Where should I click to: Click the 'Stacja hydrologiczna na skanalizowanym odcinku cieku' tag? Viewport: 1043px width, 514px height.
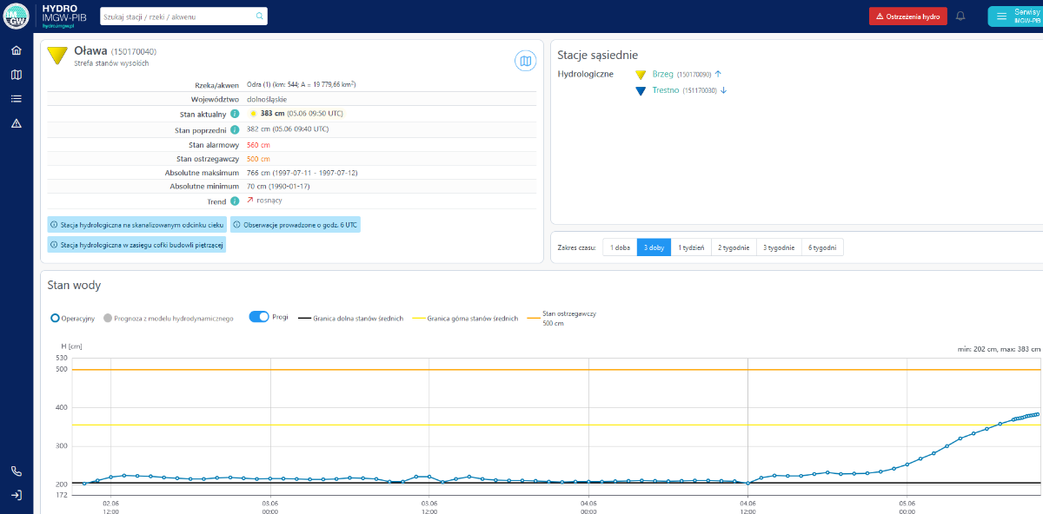(x=136, y=224)
